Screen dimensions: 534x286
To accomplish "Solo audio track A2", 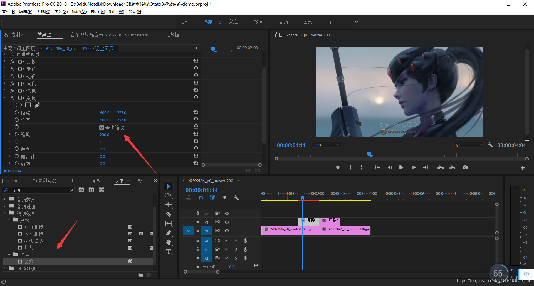I will [x=236, y=249].
